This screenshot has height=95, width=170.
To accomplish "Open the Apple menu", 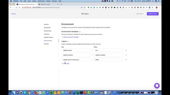I will (11, 1).
